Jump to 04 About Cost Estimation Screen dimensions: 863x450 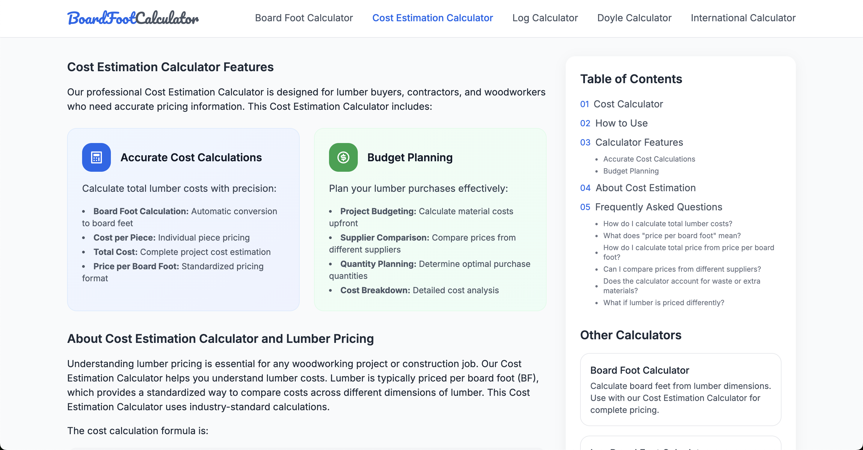[638, 188]
